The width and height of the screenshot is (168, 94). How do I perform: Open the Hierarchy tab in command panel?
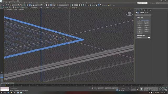[x=142, y=10]
